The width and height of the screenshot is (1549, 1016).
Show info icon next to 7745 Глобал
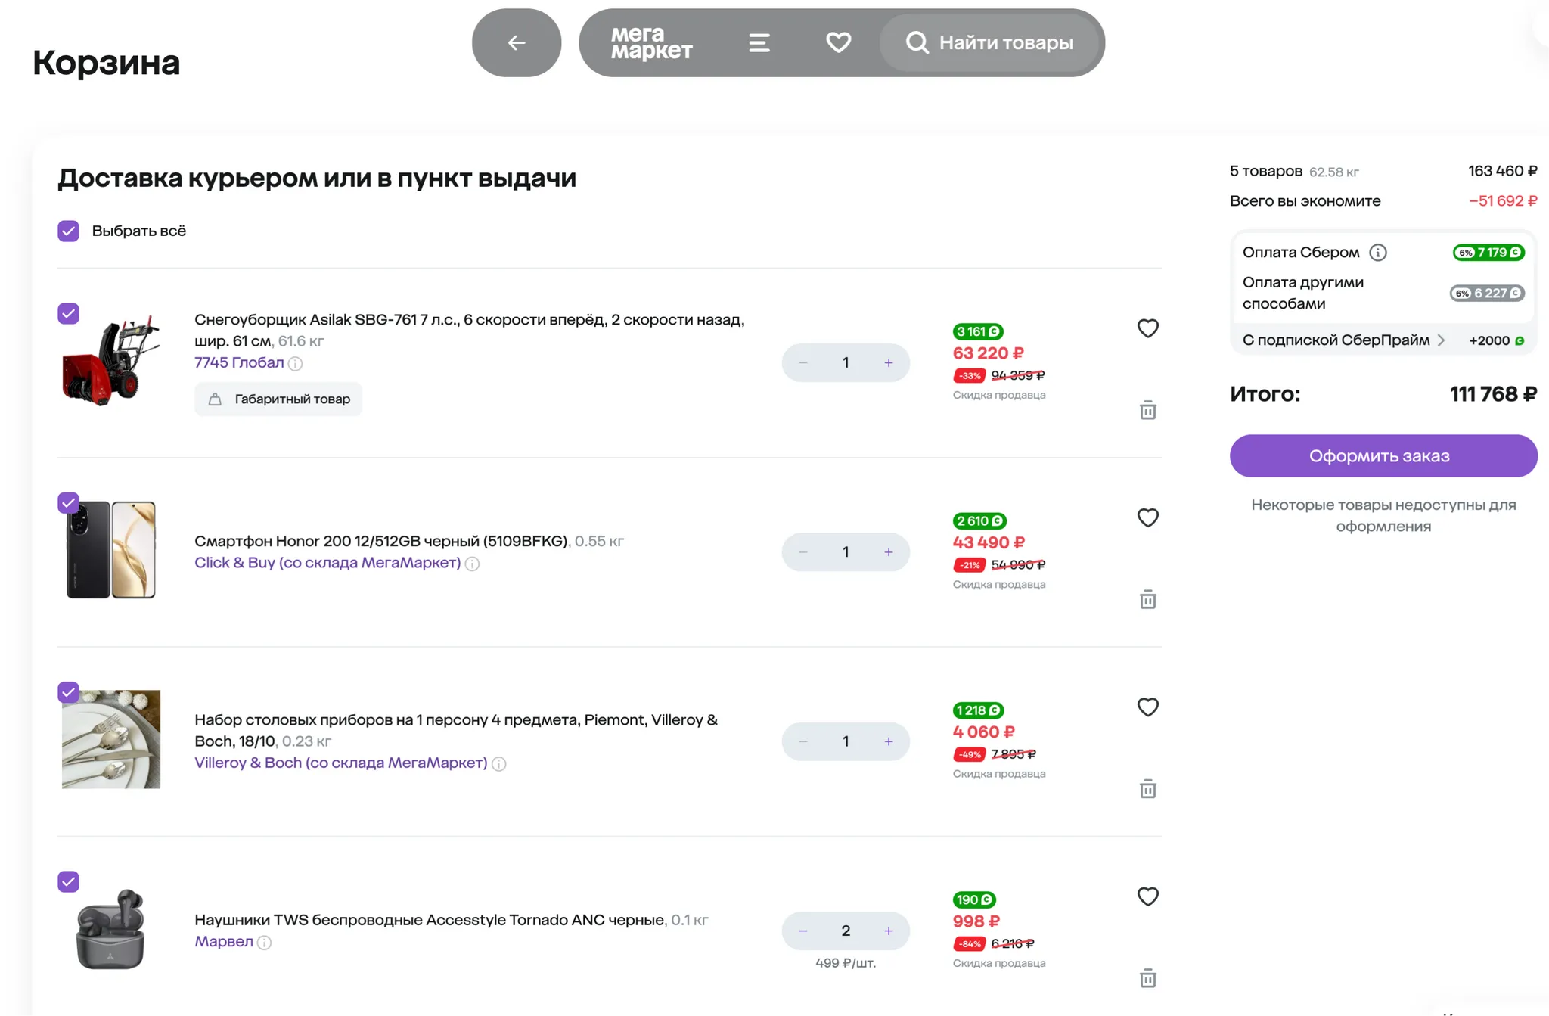pyautogui.click(x=296, y=364)
